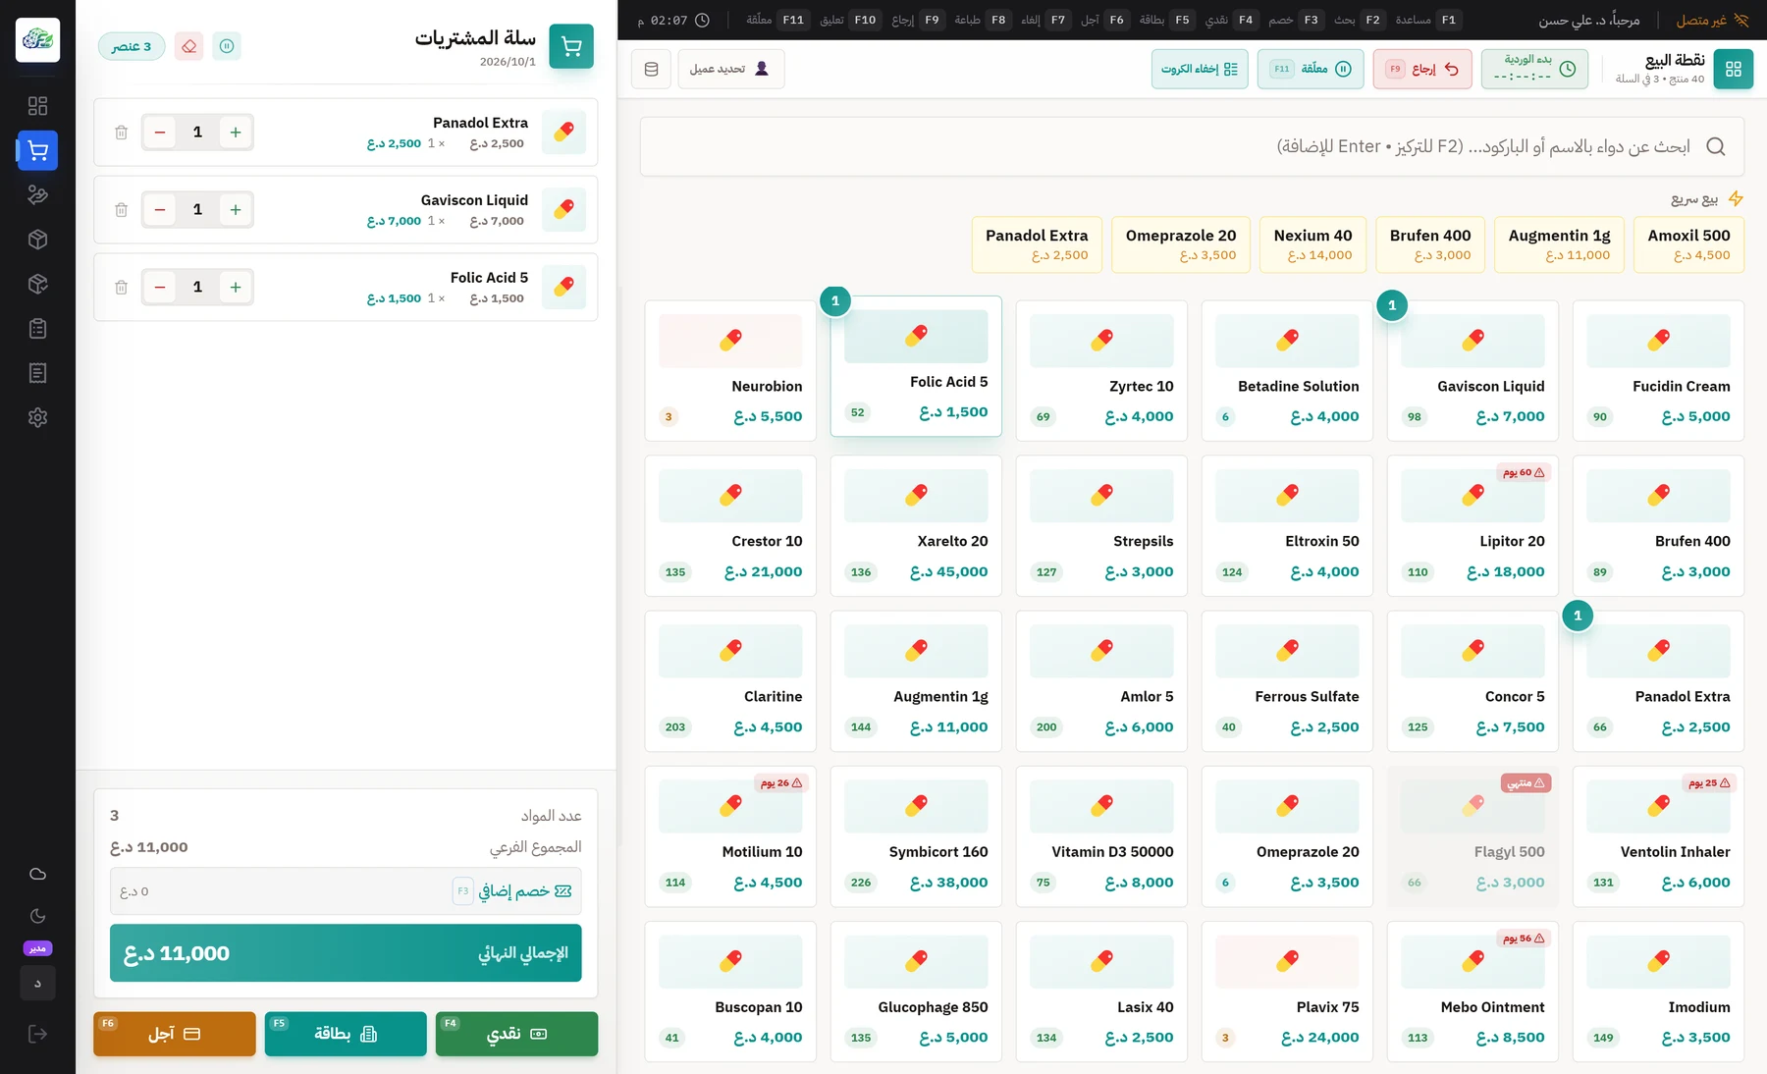Add Zyrtec 10 product card
The width and height of the screenshot is (1767, 1074).
pos(1101,370)
